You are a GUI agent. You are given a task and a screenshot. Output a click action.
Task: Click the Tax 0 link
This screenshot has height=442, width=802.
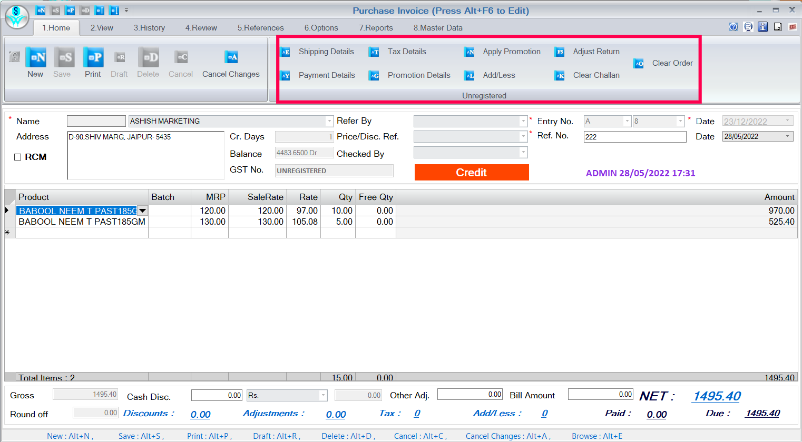point(417,414)
